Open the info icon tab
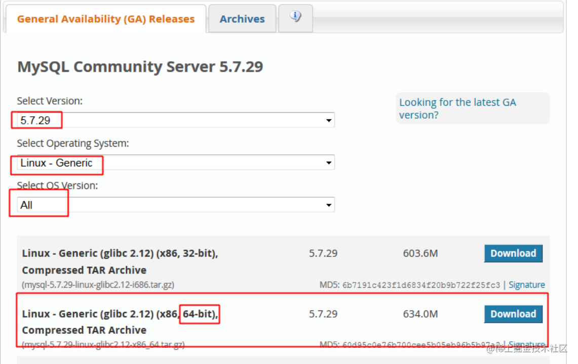This screenshot has height=364, width=578. 296,17
